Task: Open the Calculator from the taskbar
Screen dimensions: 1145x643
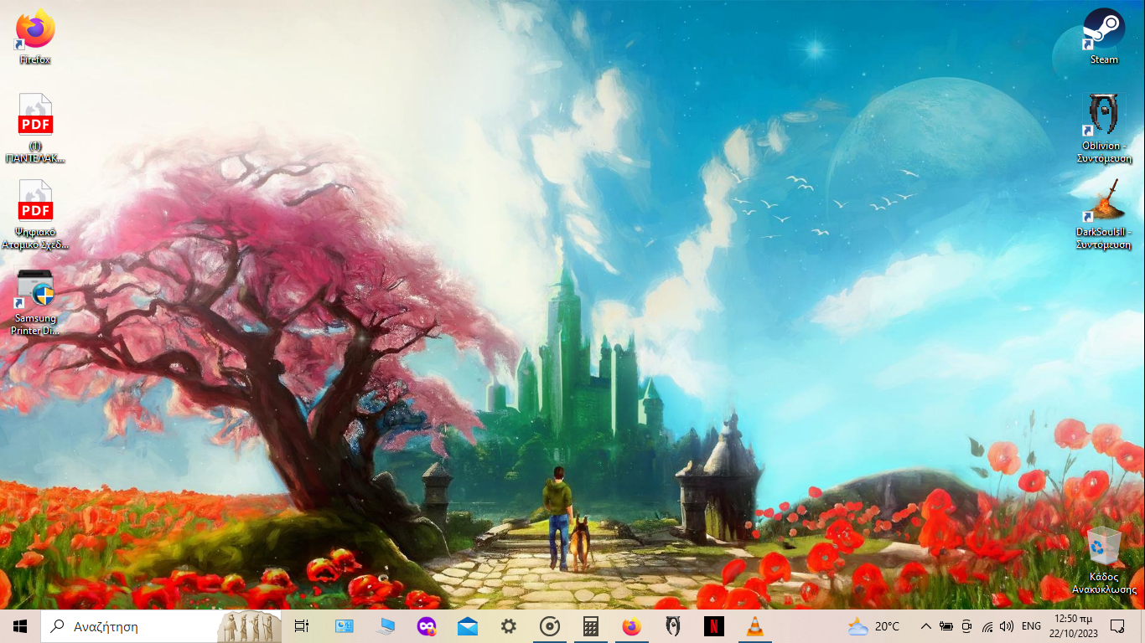Action: point(591,626)
